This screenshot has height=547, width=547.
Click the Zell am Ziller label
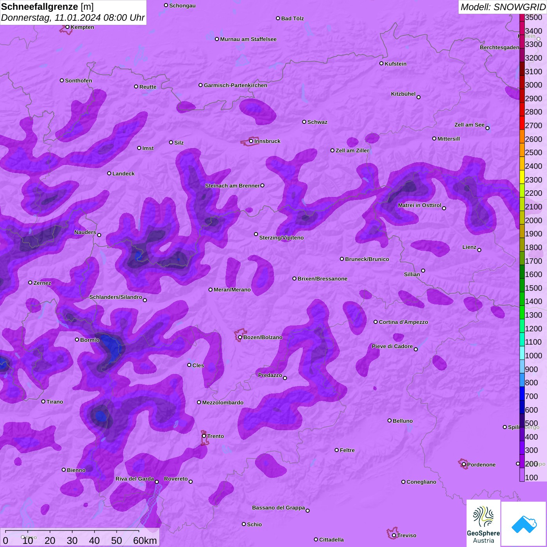(352, 150)
